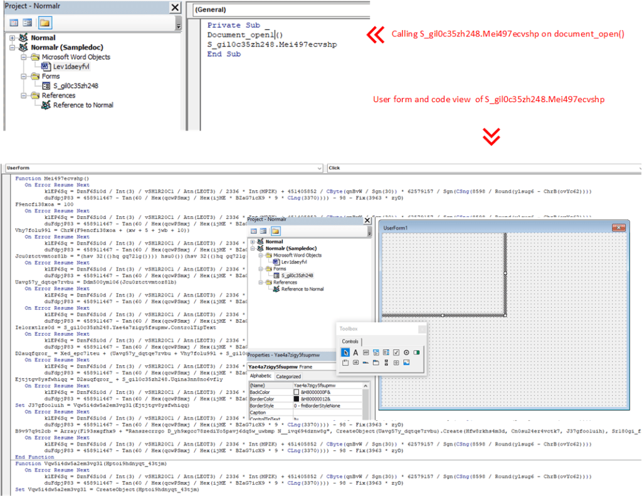Choose the ComboBox control in Toolbox

pos(376,352)
